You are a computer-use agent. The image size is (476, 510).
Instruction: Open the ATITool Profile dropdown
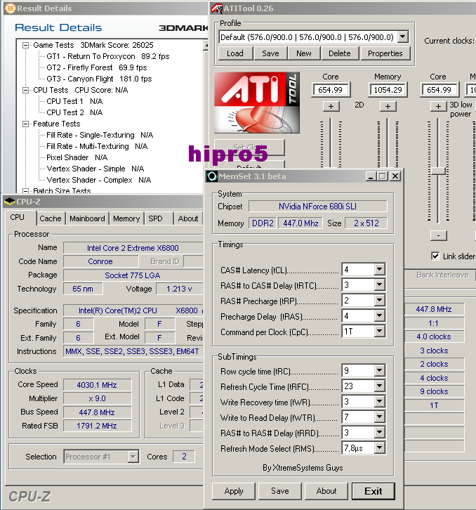coord(403,37)
